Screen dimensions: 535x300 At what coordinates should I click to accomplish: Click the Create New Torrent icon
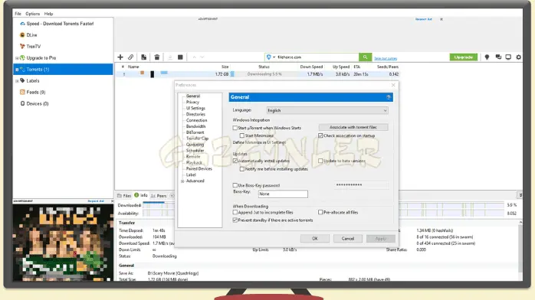click(143, 57)
